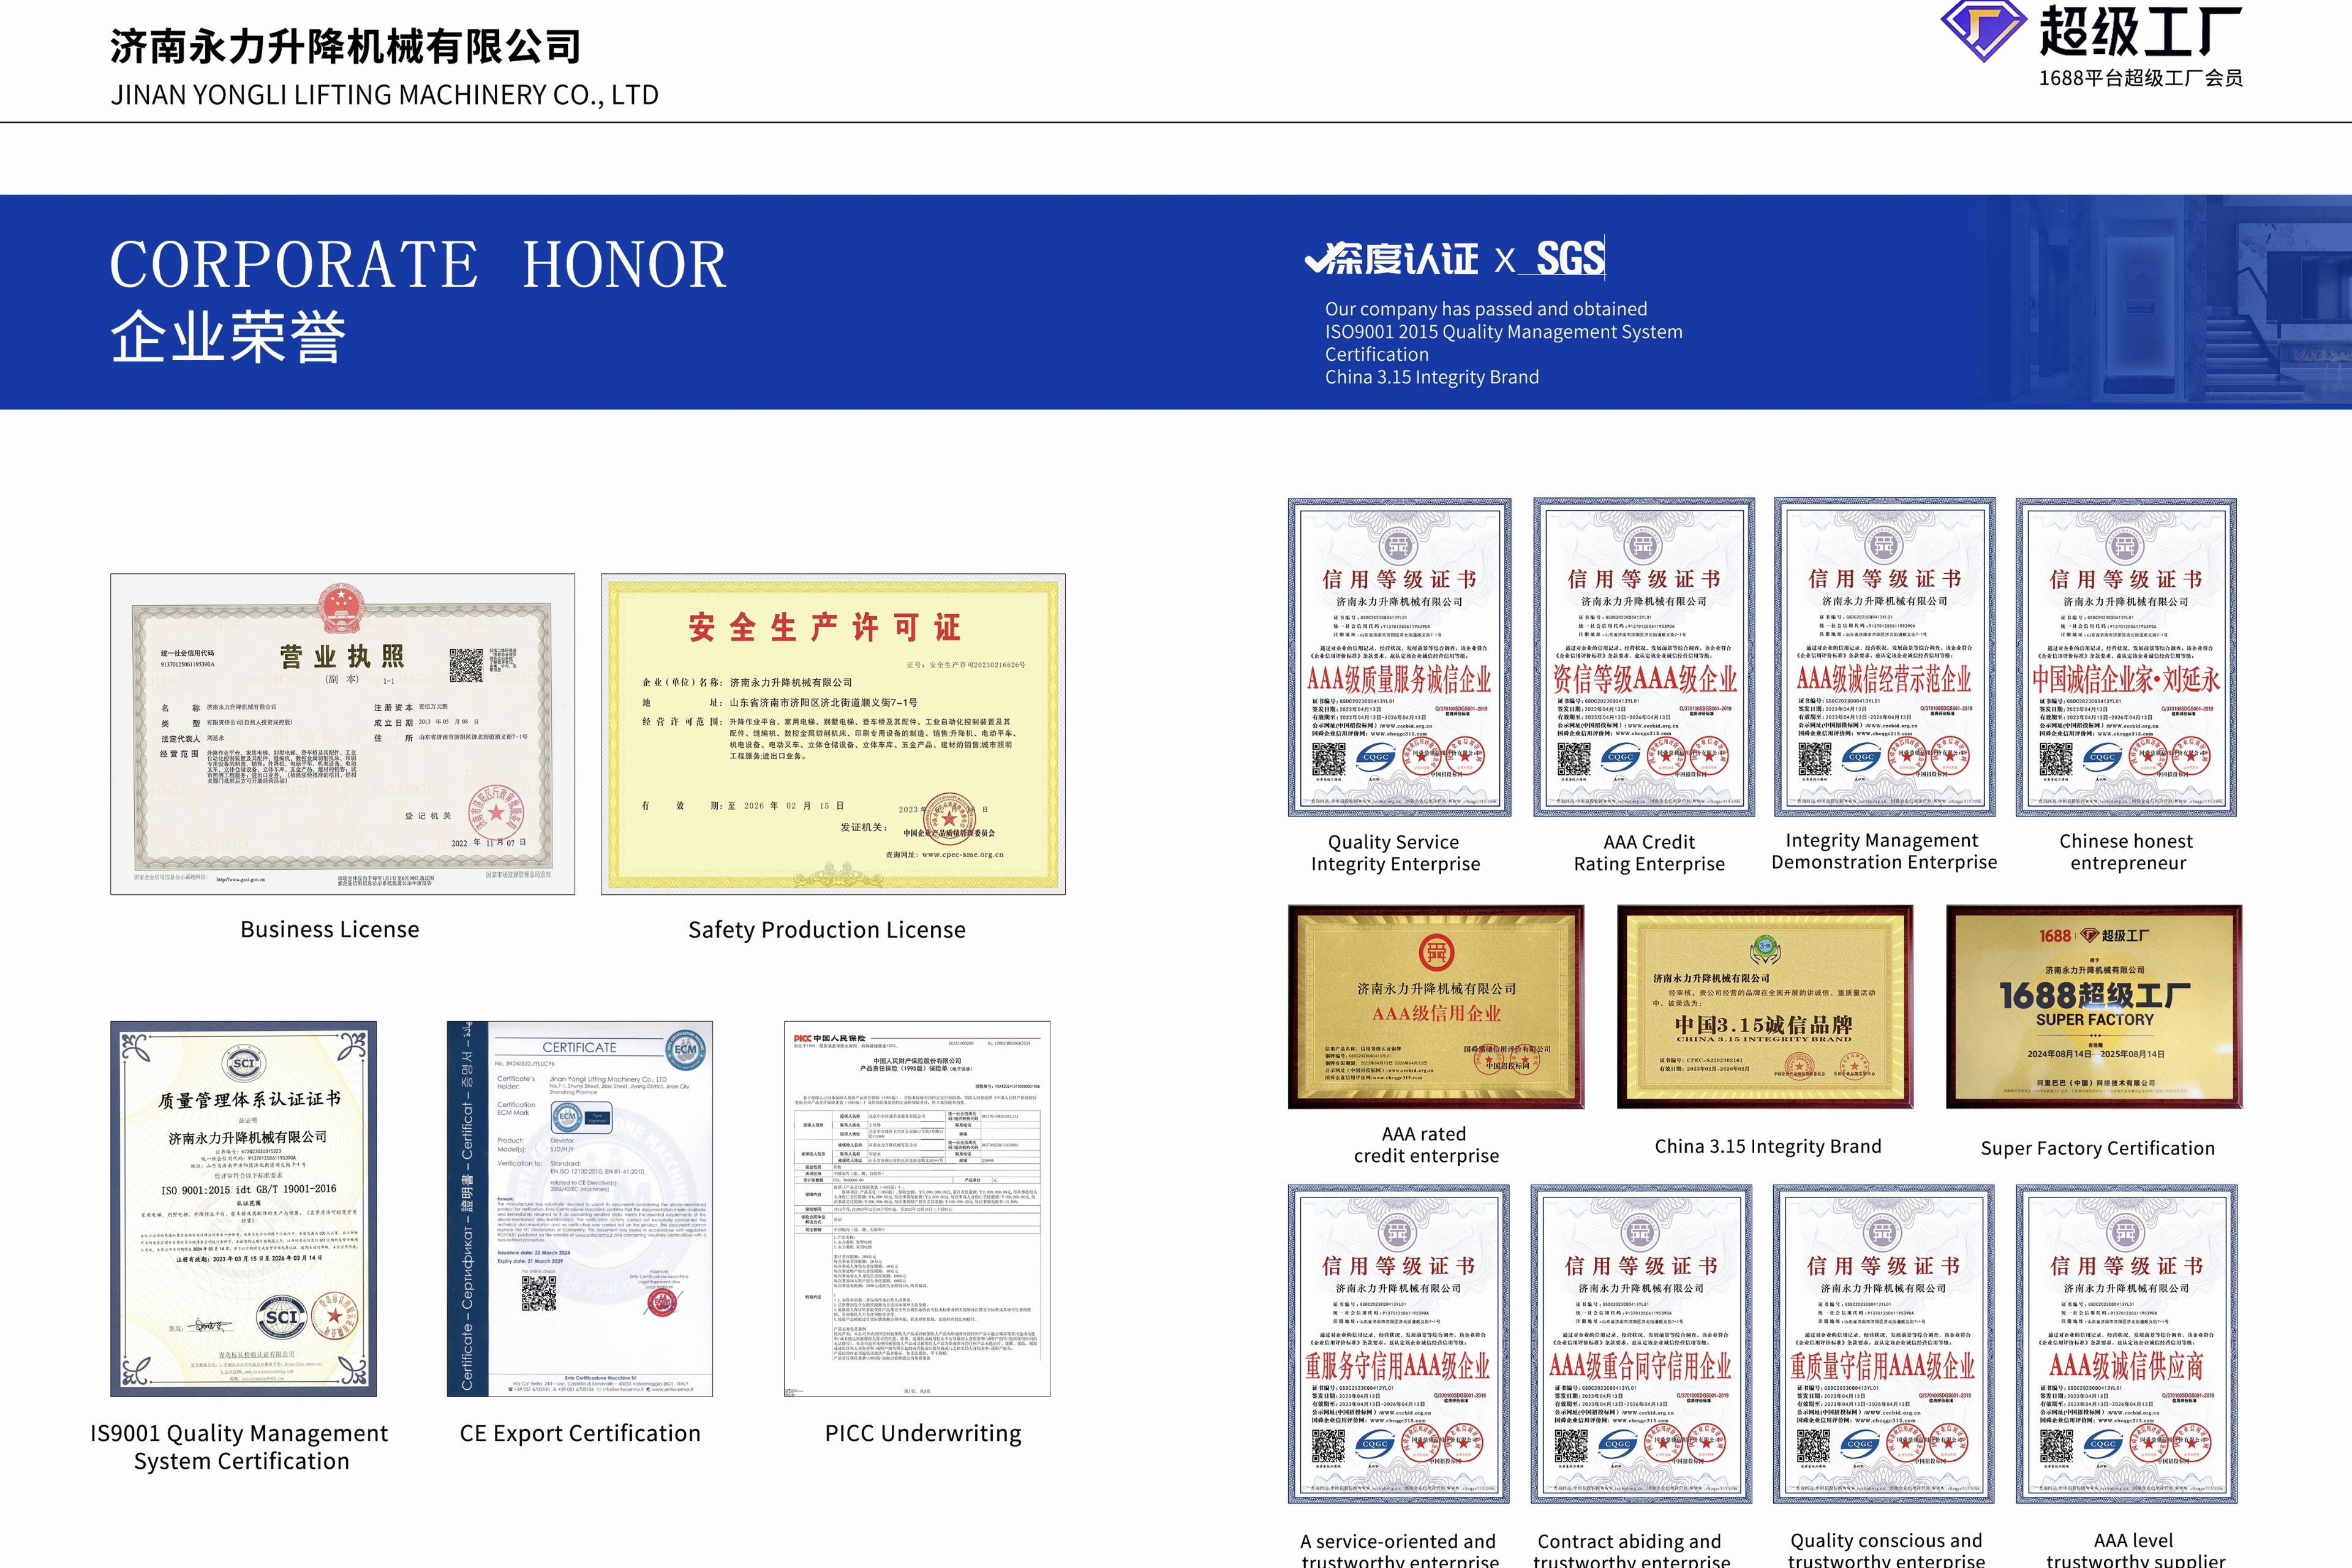2352x1568 pixels.
Task: Select the ISO9001 quality management certificate
Action: coord(243,1208)
